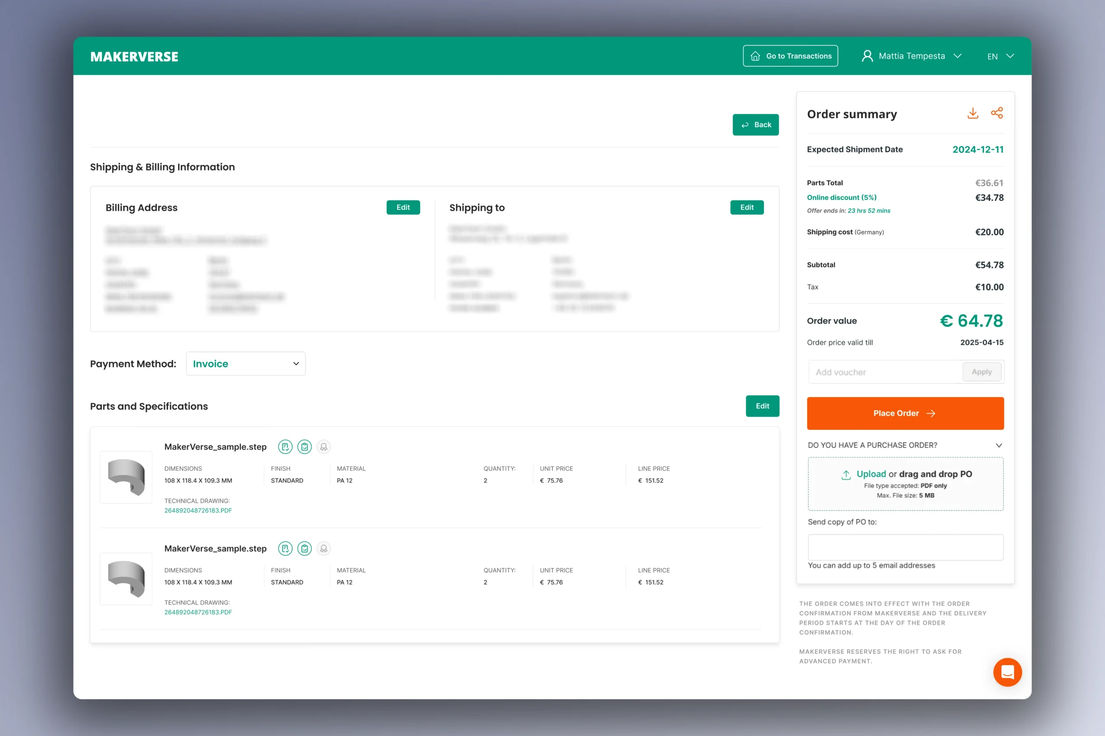Open the Payment Method Invoice dropdown
Screen dimensions: 1105x736
(246, 364)
